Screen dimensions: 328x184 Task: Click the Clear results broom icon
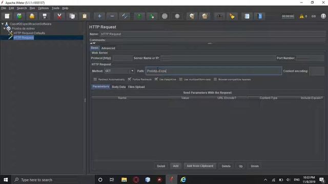tap(192, 16)
